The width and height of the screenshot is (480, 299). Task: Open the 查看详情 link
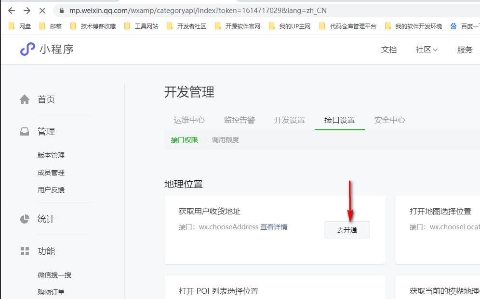coord(275,227)
